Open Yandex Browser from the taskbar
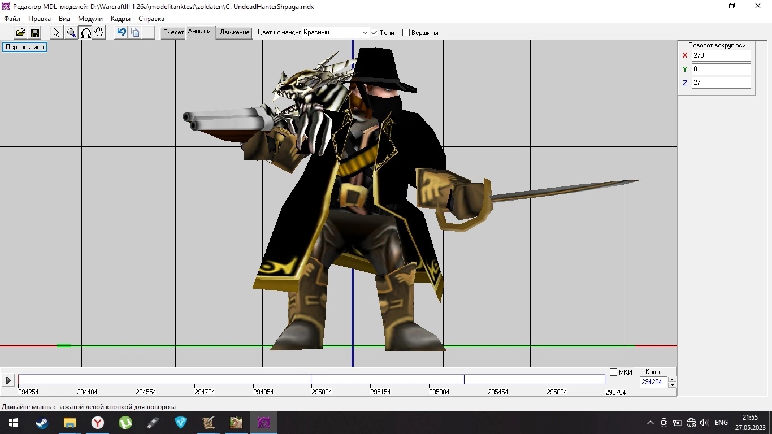 [97, 423]
